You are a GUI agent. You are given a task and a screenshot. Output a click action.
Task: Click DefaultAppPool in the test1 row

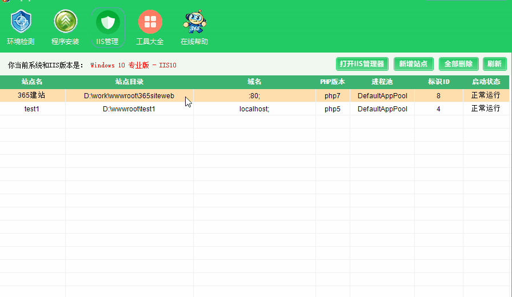point(382,109)
